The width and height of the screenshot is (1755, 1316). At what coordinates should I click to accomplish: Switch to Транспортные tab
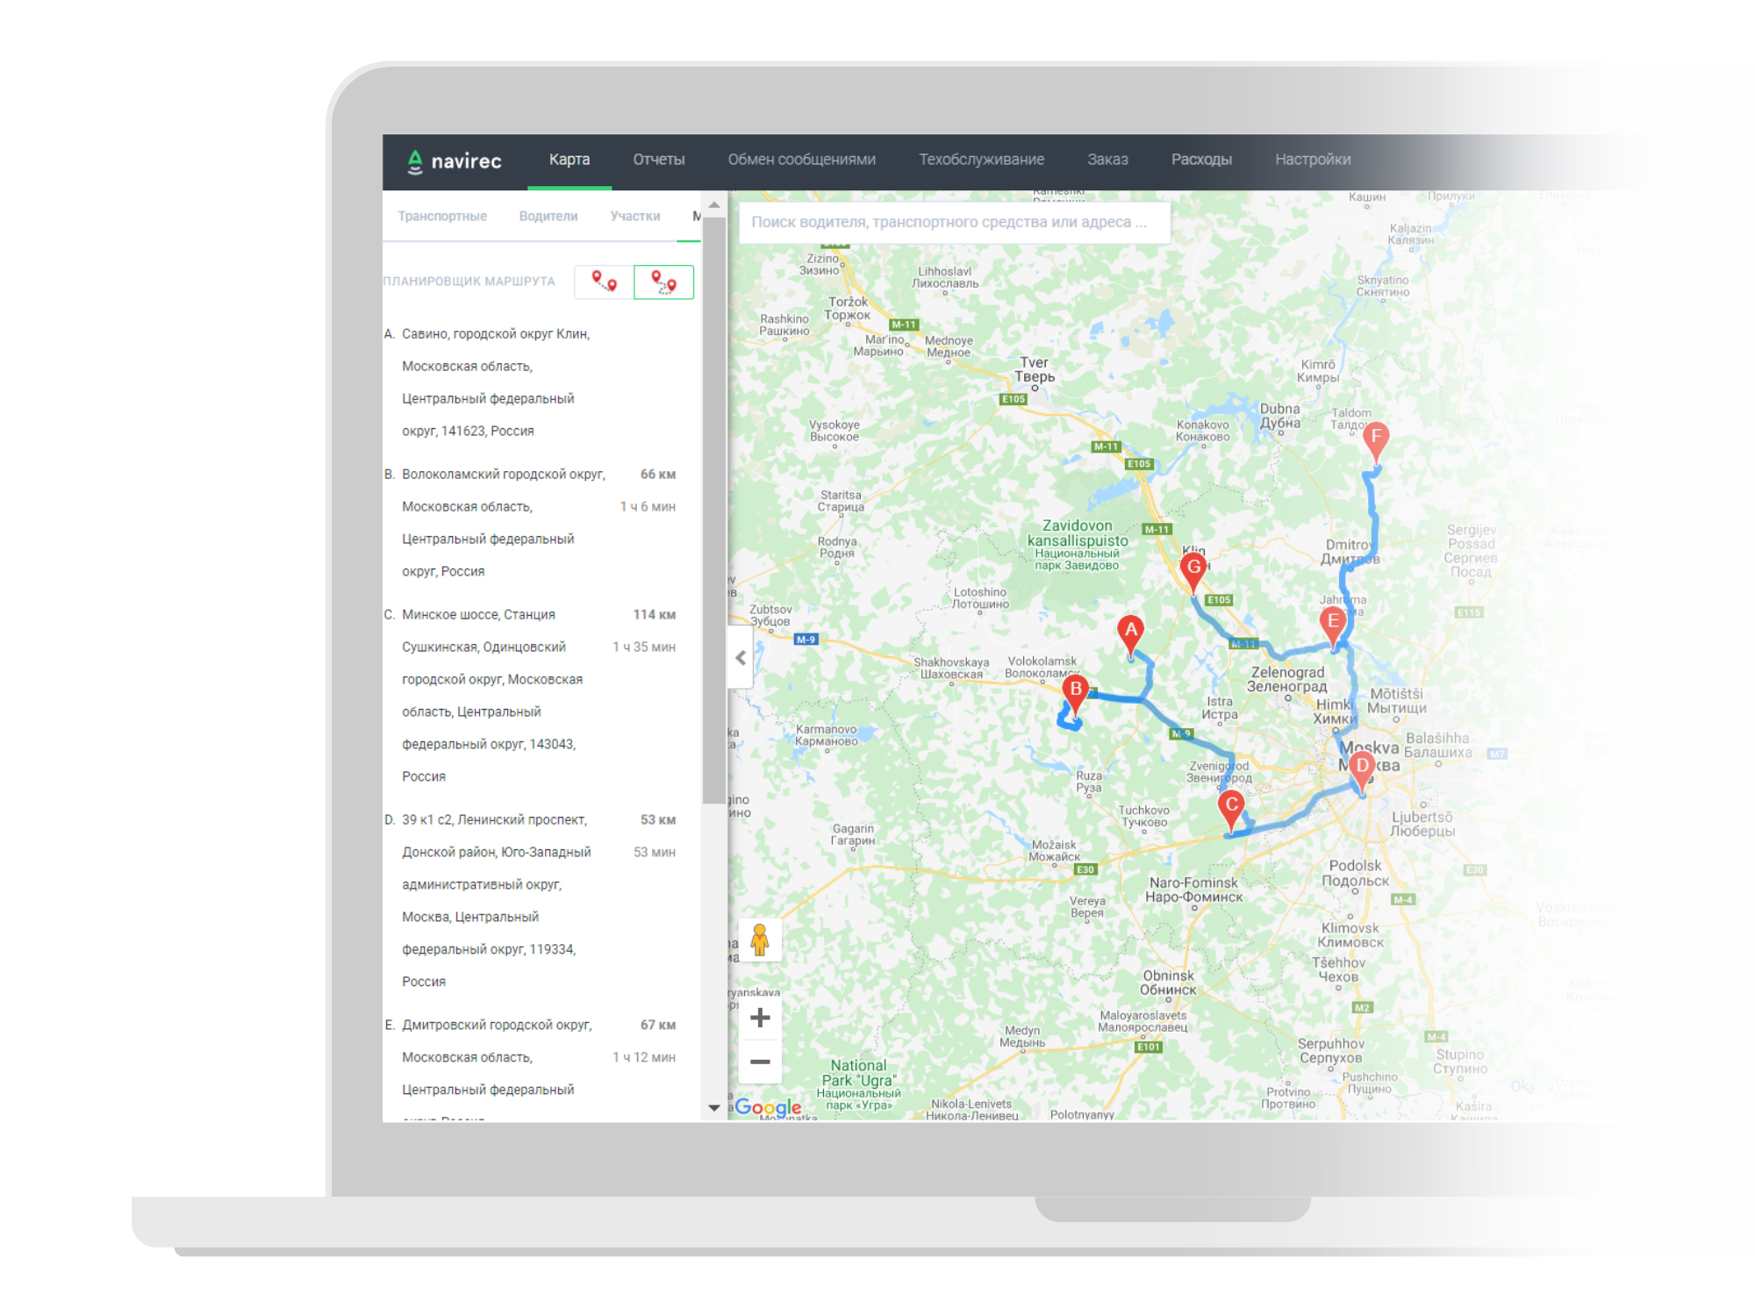(442, 216)
